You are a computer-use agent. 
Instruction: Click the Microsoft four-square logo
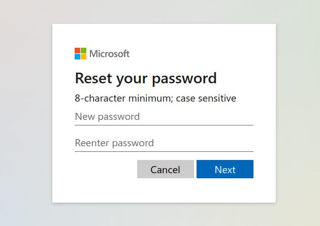(80, 54)
